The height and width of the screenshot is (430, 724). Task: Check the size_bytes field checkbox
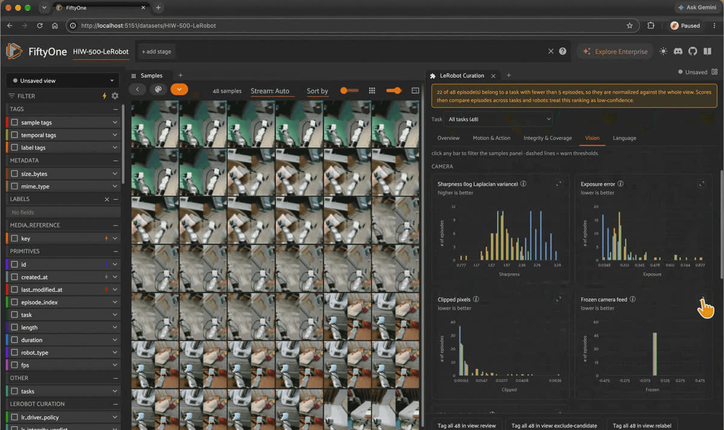coord(14,174)
